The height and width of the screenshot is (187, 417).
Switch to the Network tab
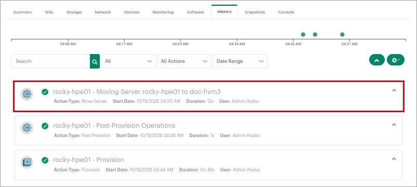click(x=103, y=12)
